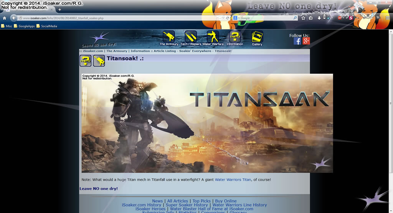Open the News footer link
Screen dimensions: 393x213
tap(157, 201)
